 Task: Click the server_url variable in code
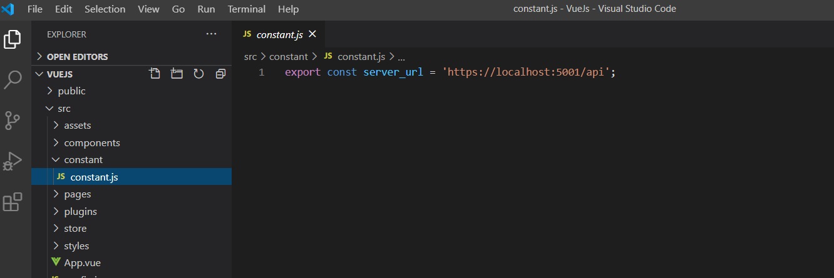(x=394, y=72)
